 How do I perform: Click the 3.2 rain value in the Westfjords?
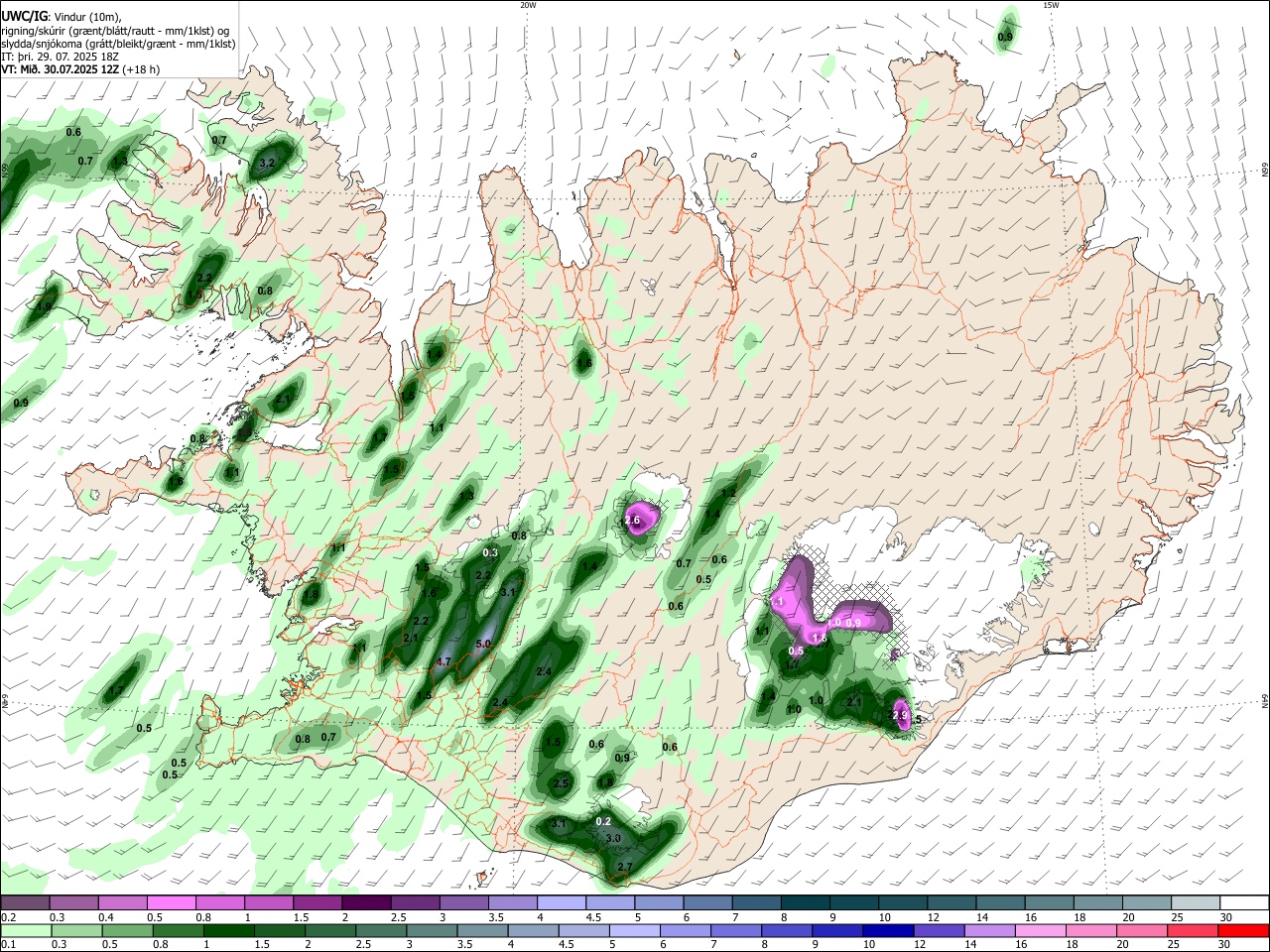pos(267,163)
